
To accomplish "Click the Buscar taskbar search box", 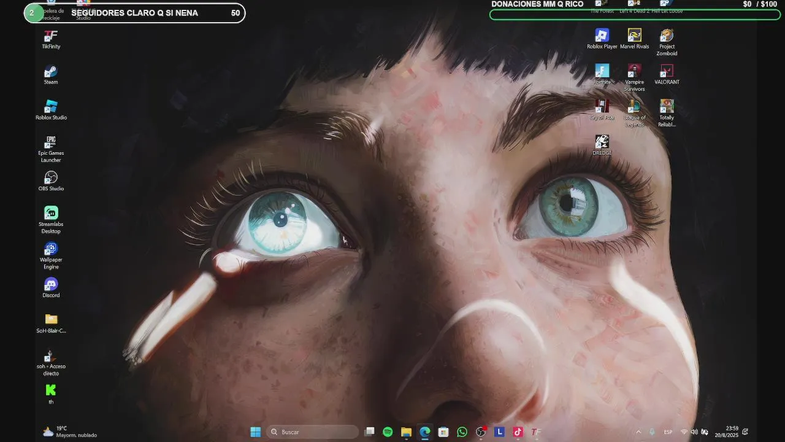I will point(313,432).
